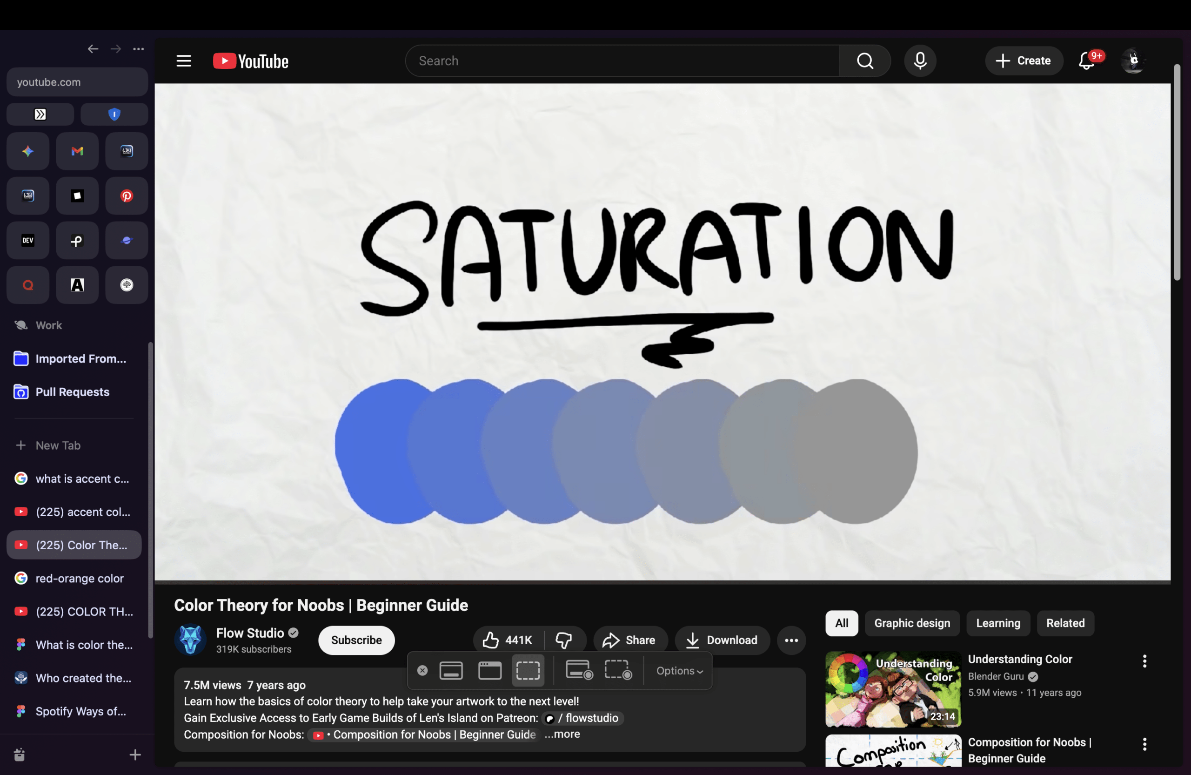Open the notifications bell
1191x775 pixels.
click(x=1085, y=61)
